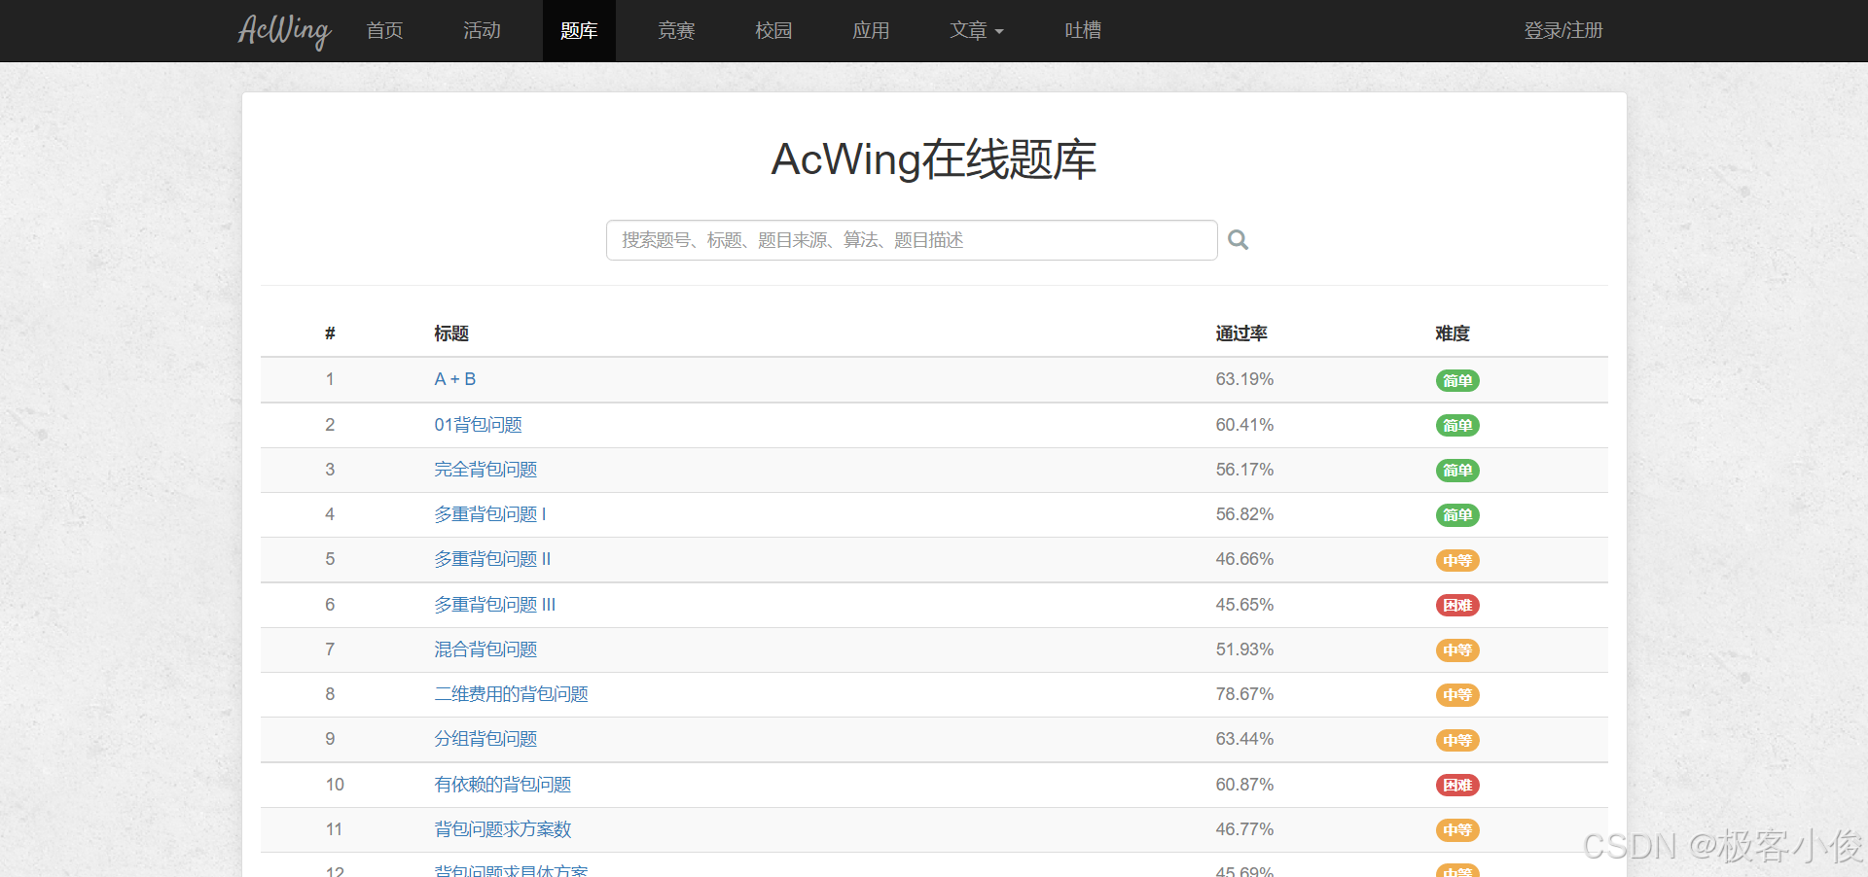Click pass rate 63.44%
This screenshot has width=1868, height=877.
1244,739
